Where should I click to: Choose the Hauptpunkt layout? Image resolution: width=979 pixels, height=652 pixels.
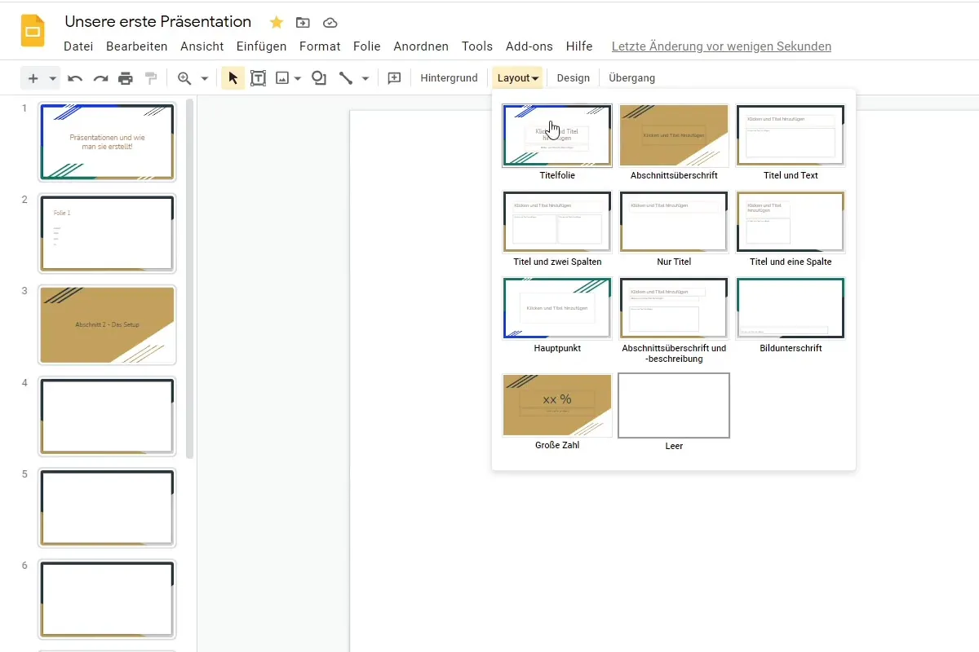tap(557, 308)
